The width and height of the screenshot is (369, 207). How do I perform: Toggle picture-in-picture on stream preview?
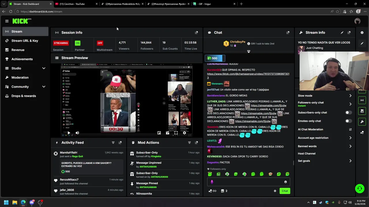pos(159,133)
